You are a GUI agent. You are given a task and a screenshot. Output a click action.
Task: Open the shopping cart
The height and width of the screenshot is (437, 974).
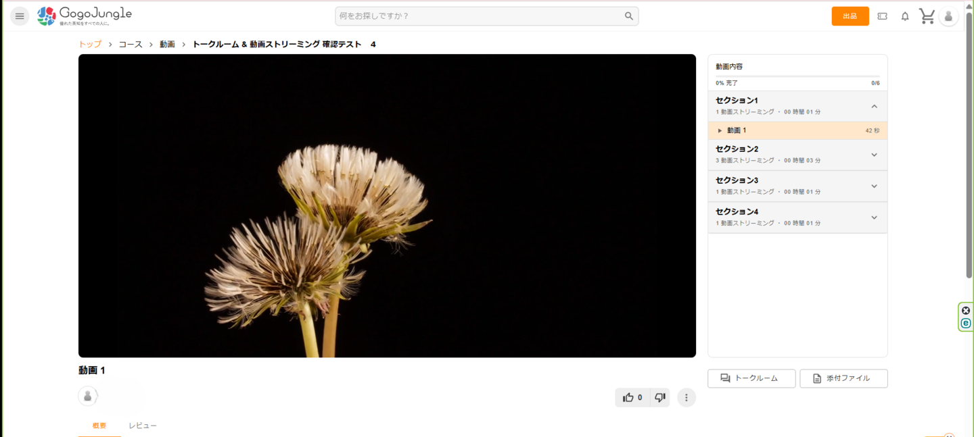(x=927, y=16)
